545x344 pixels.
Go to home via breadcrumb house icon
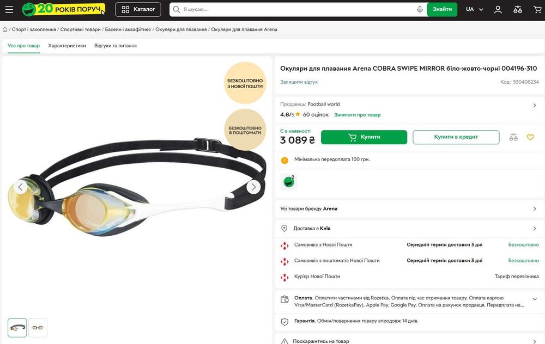[5, 29]
